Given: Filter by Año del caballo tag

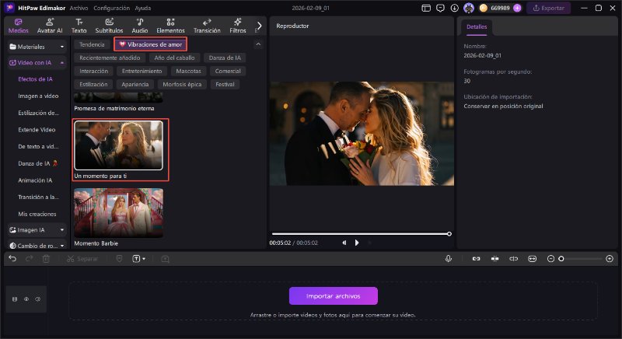Looking at the screenshot, I should pyautogui.click(x=174, y=58).
